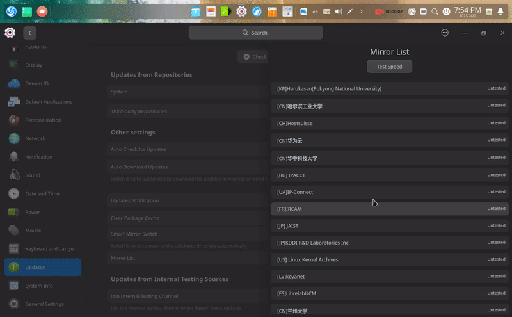Open the onscreen keyboard tray icon
512x317 pixels.
[326, 12]
